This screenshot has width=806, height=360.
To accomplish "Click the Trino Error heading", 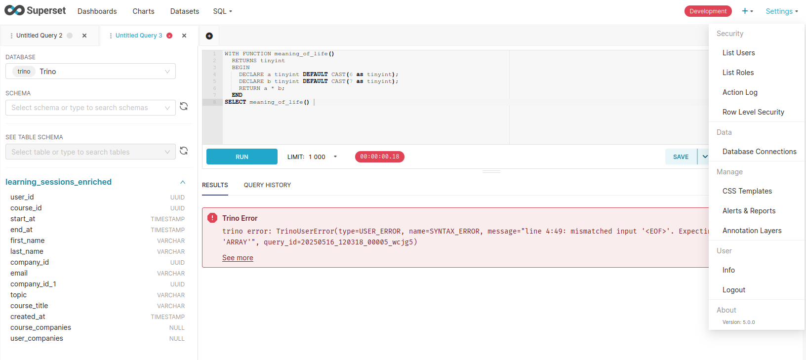I will click(x=240, y=218).
